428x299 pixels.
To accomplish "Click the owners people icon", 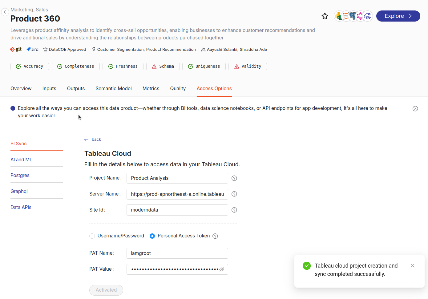I will (203, 49).
